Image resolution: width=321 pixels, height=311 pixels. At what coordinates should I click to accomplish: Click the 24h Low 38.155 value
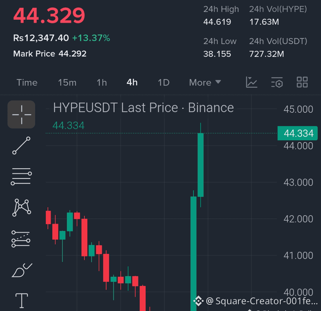(x=217, y=54)
